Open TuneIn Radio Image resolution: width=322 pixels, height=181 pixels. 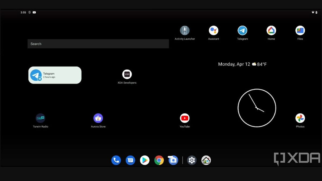[40, 118]
